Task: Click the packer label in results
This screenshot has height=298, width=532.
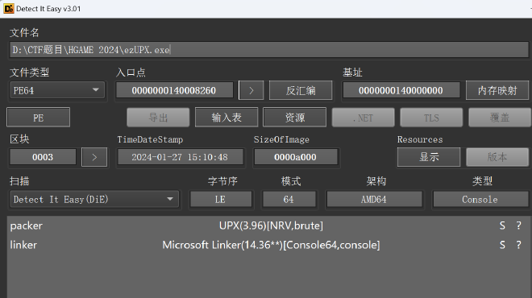Action: [26, 226]
